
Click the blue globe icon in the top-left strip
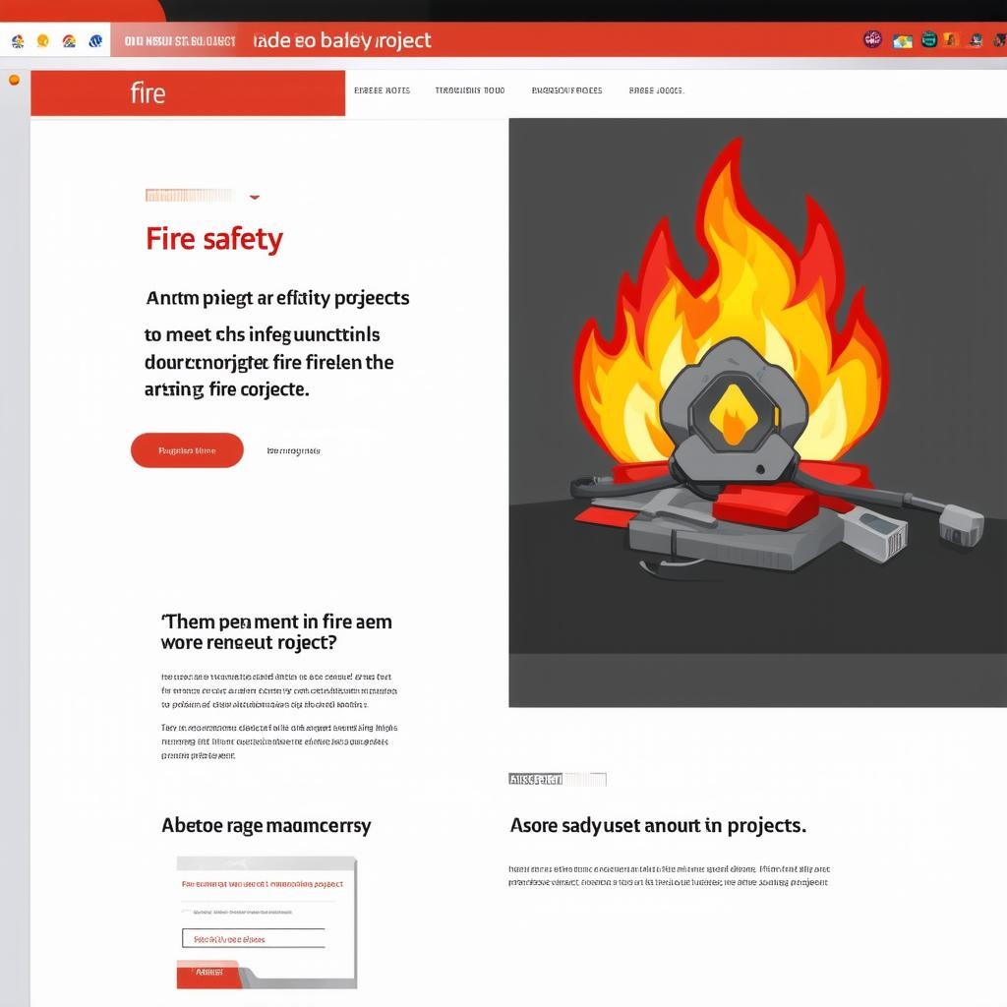click(x=95, y=41)
